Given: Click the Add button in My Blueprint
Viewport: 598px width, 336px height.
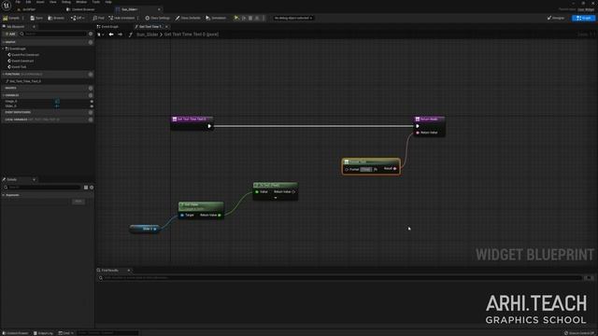Looking at the screenshot, I should 10,34.
